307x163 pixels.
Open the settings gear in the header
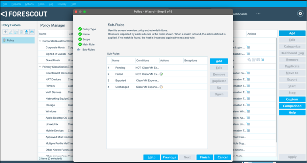click(300, 14)
